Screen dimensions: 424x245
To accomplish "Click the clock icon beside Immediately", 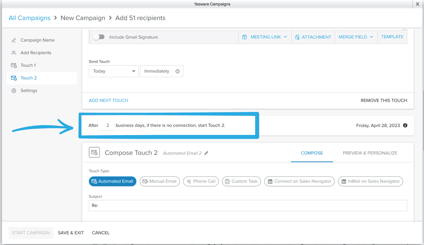I will pyautogui.click(x=177, y=71).
